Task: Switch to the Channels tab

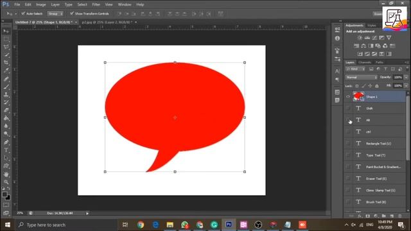Action: click(x=365, y=62)
